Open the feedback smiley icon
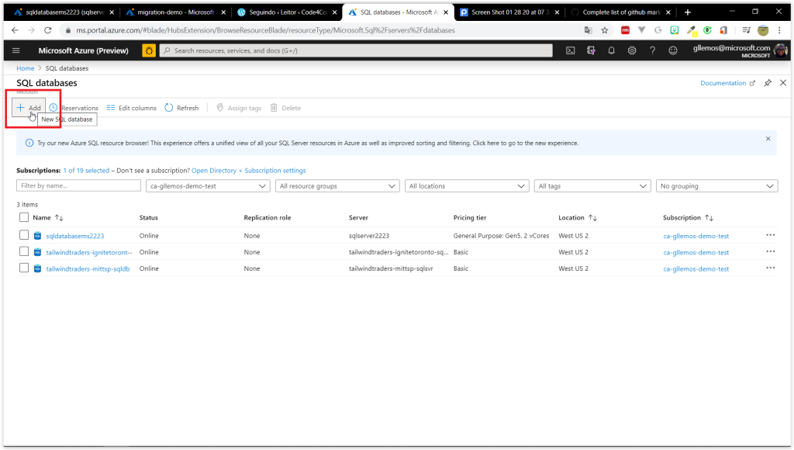The image size is (794, 450). tap(673, 50)
